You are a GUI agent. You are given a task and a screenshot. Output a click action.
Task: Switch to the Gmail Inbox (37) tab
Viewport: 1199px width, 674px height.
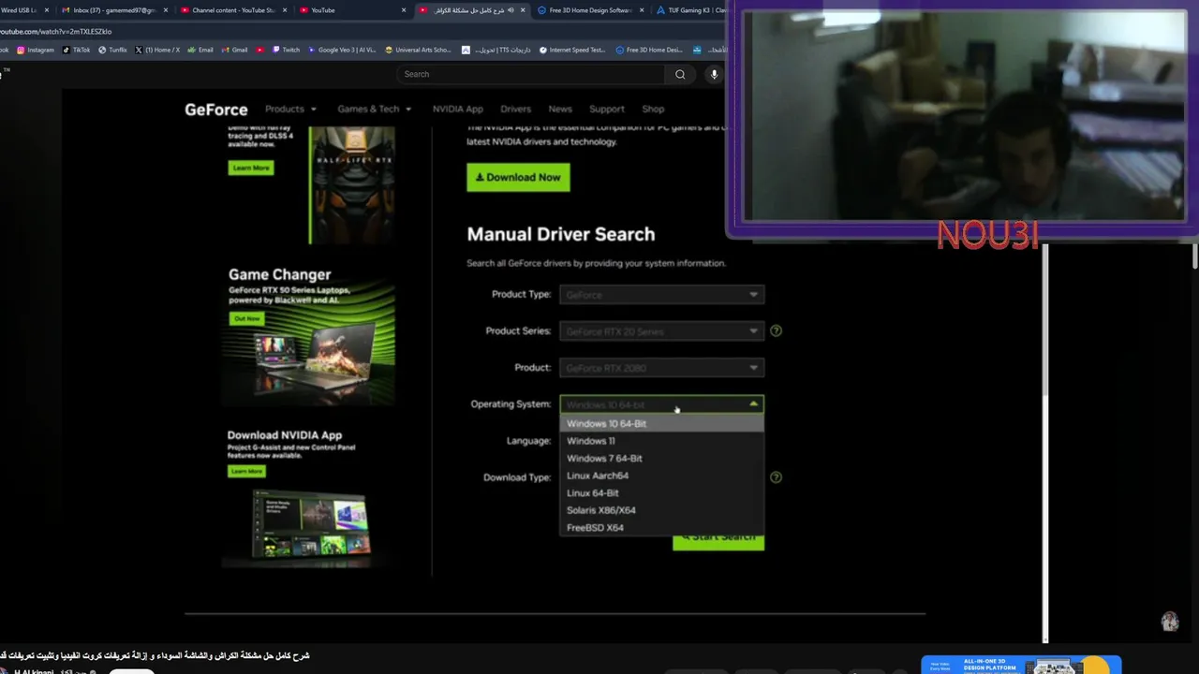coord(114,10)
